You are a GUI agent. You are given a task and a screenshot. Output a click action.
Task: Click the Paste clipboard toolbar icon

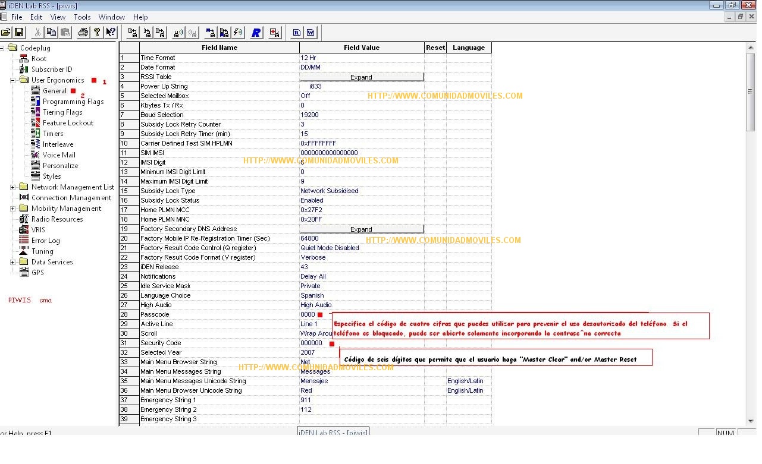[65, 32]
